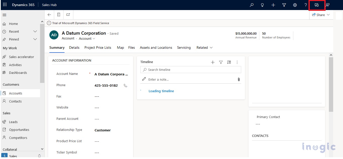This screenshot has width=343, height=159.
Task: Open the Teams chat icon in top bar
Action: (x=317, y=5)
